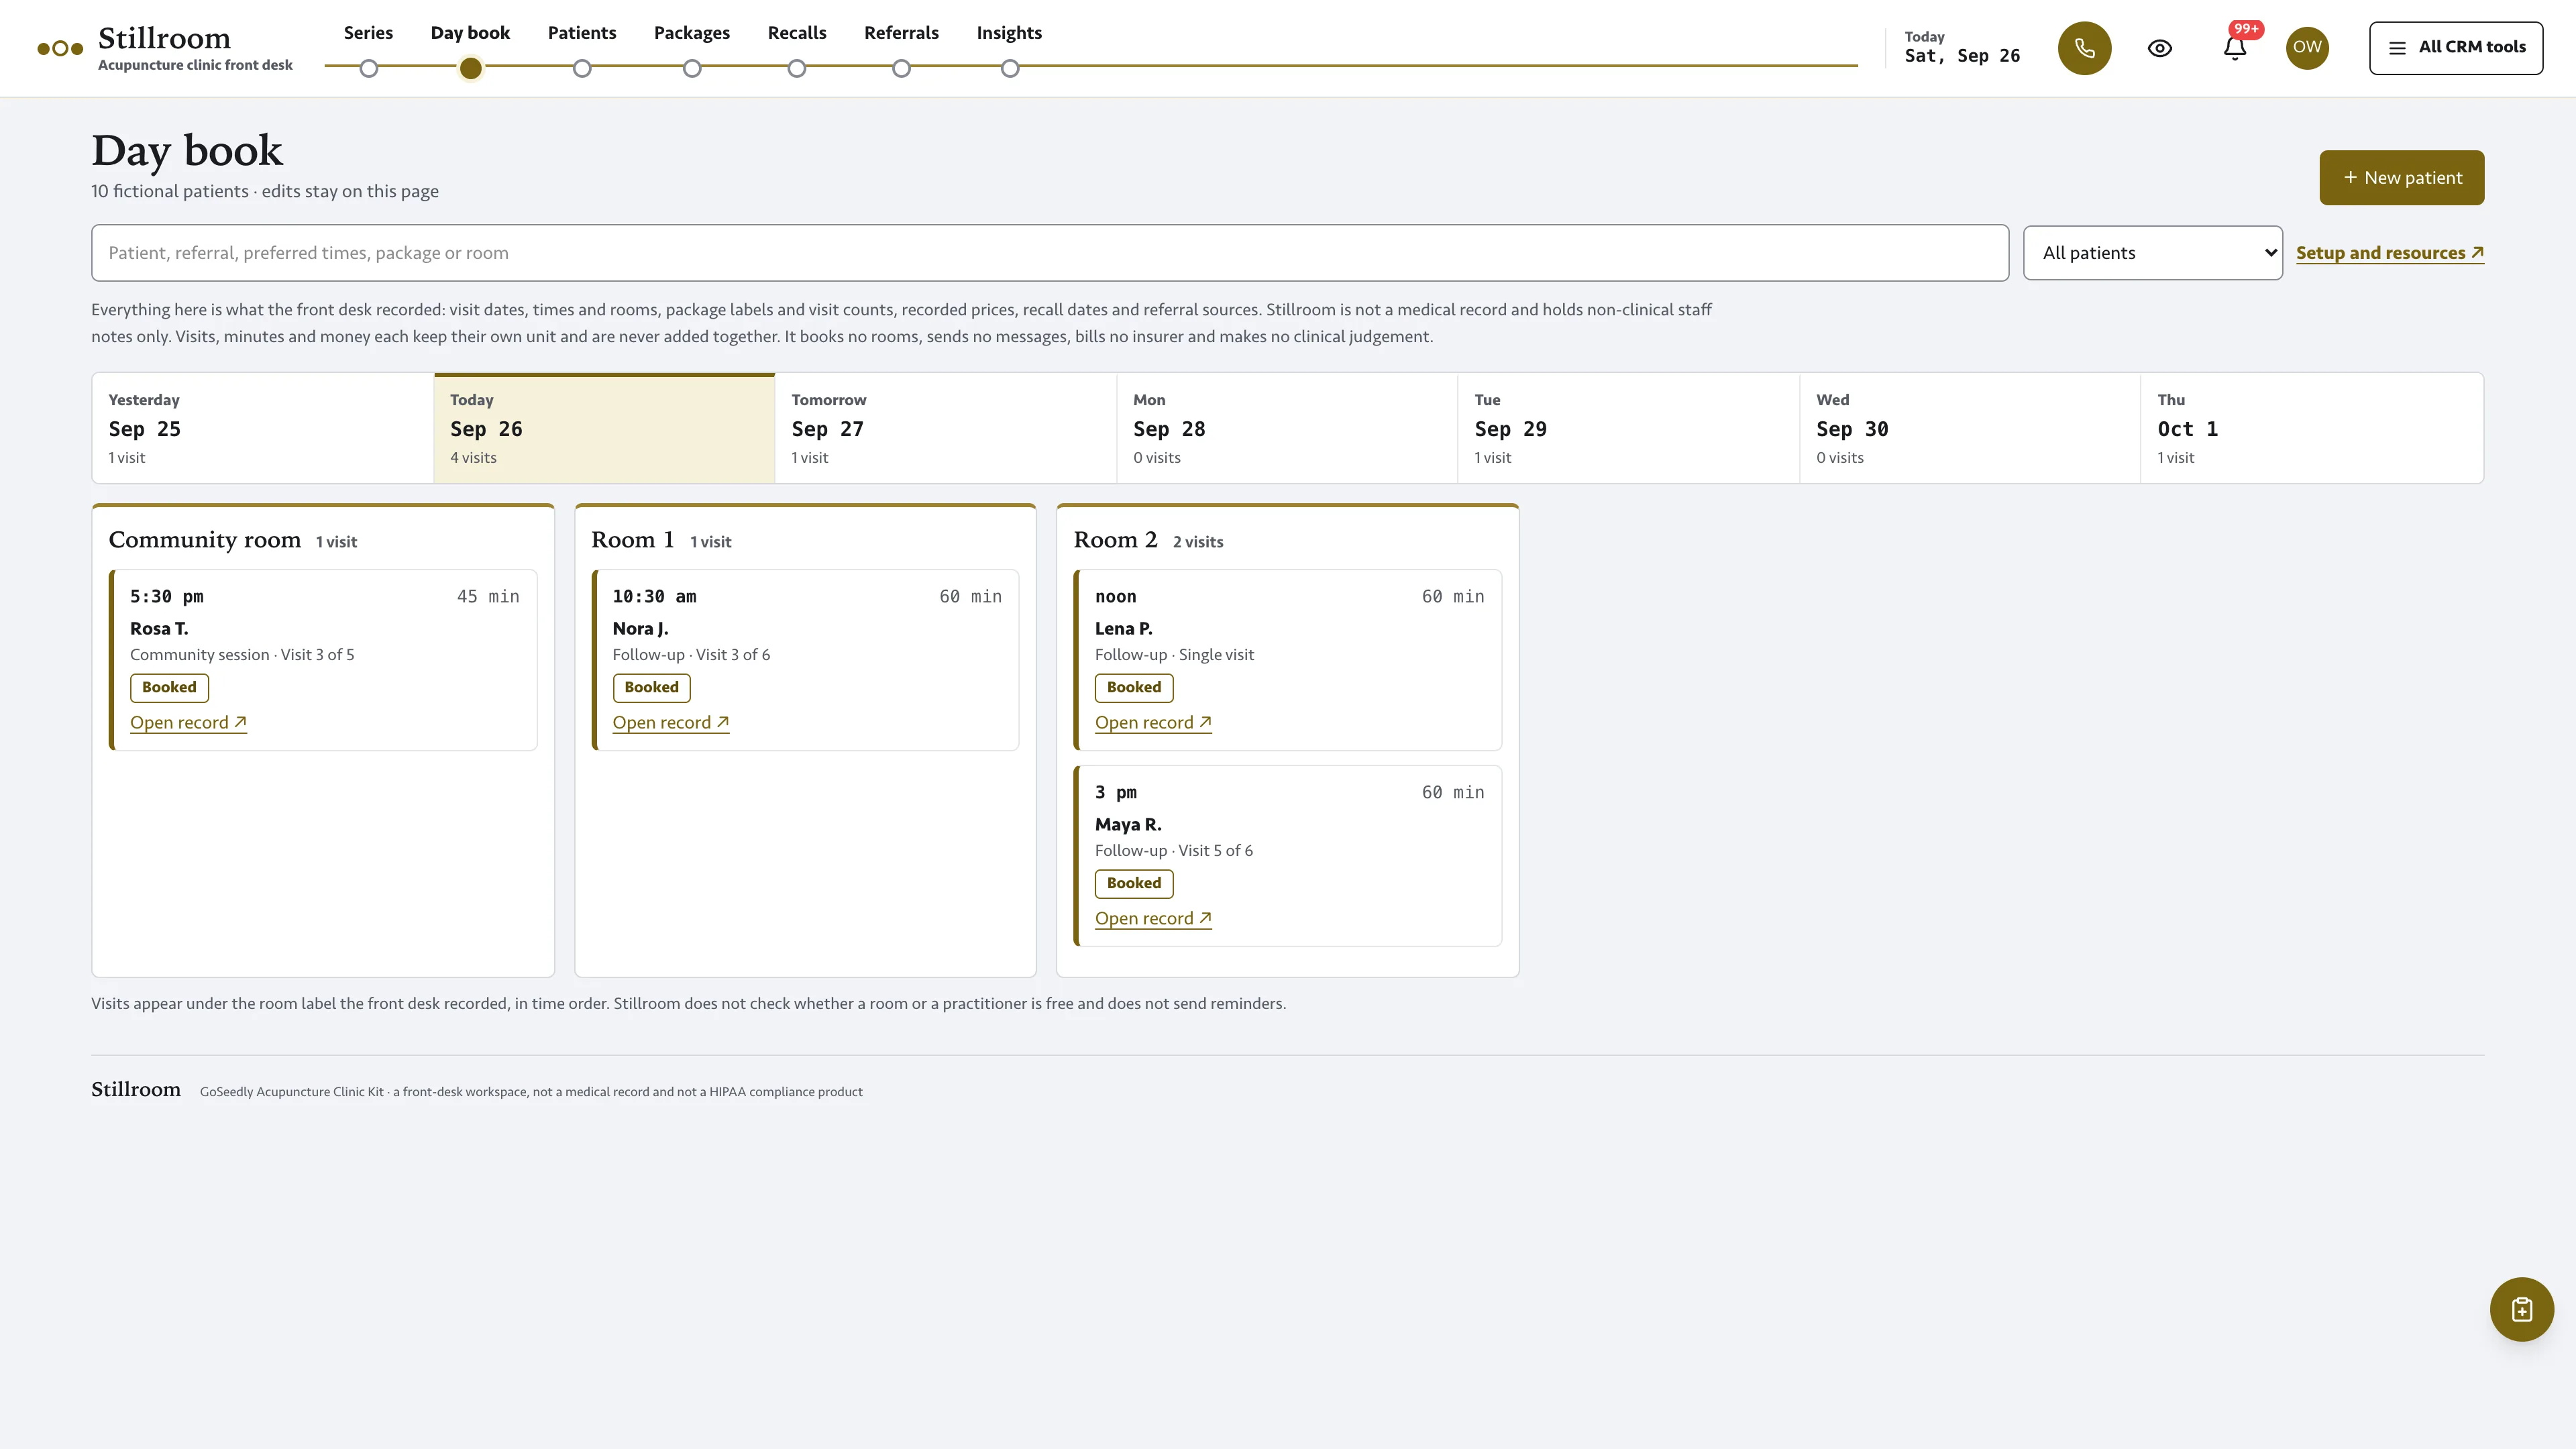Open the All CRM tools hamburger menu
Viewport: 2576px width, 1449px height.
coord(2456,48)
